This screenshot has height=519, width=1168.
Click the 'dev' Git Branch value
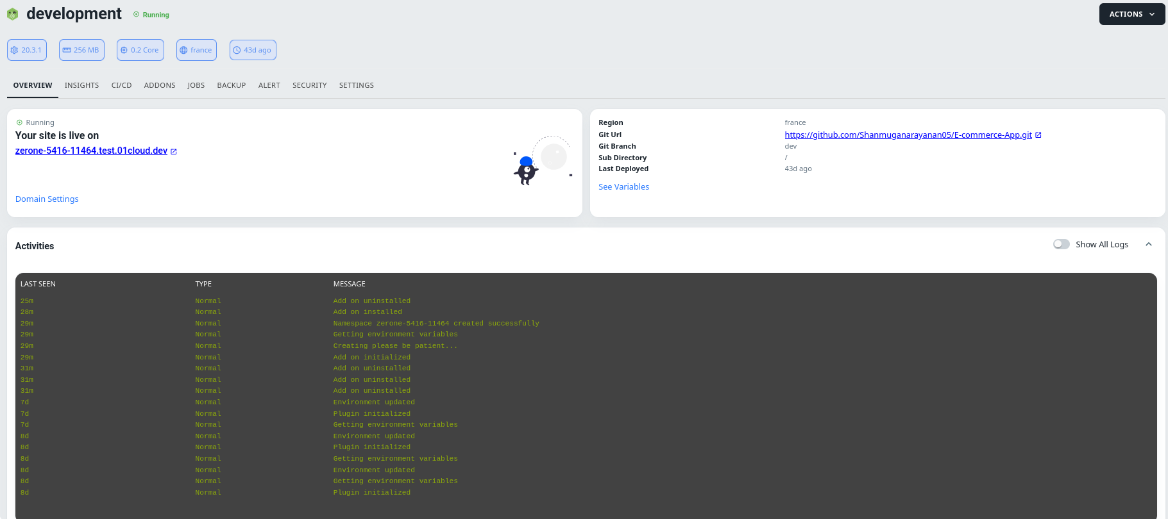point(790,146)
